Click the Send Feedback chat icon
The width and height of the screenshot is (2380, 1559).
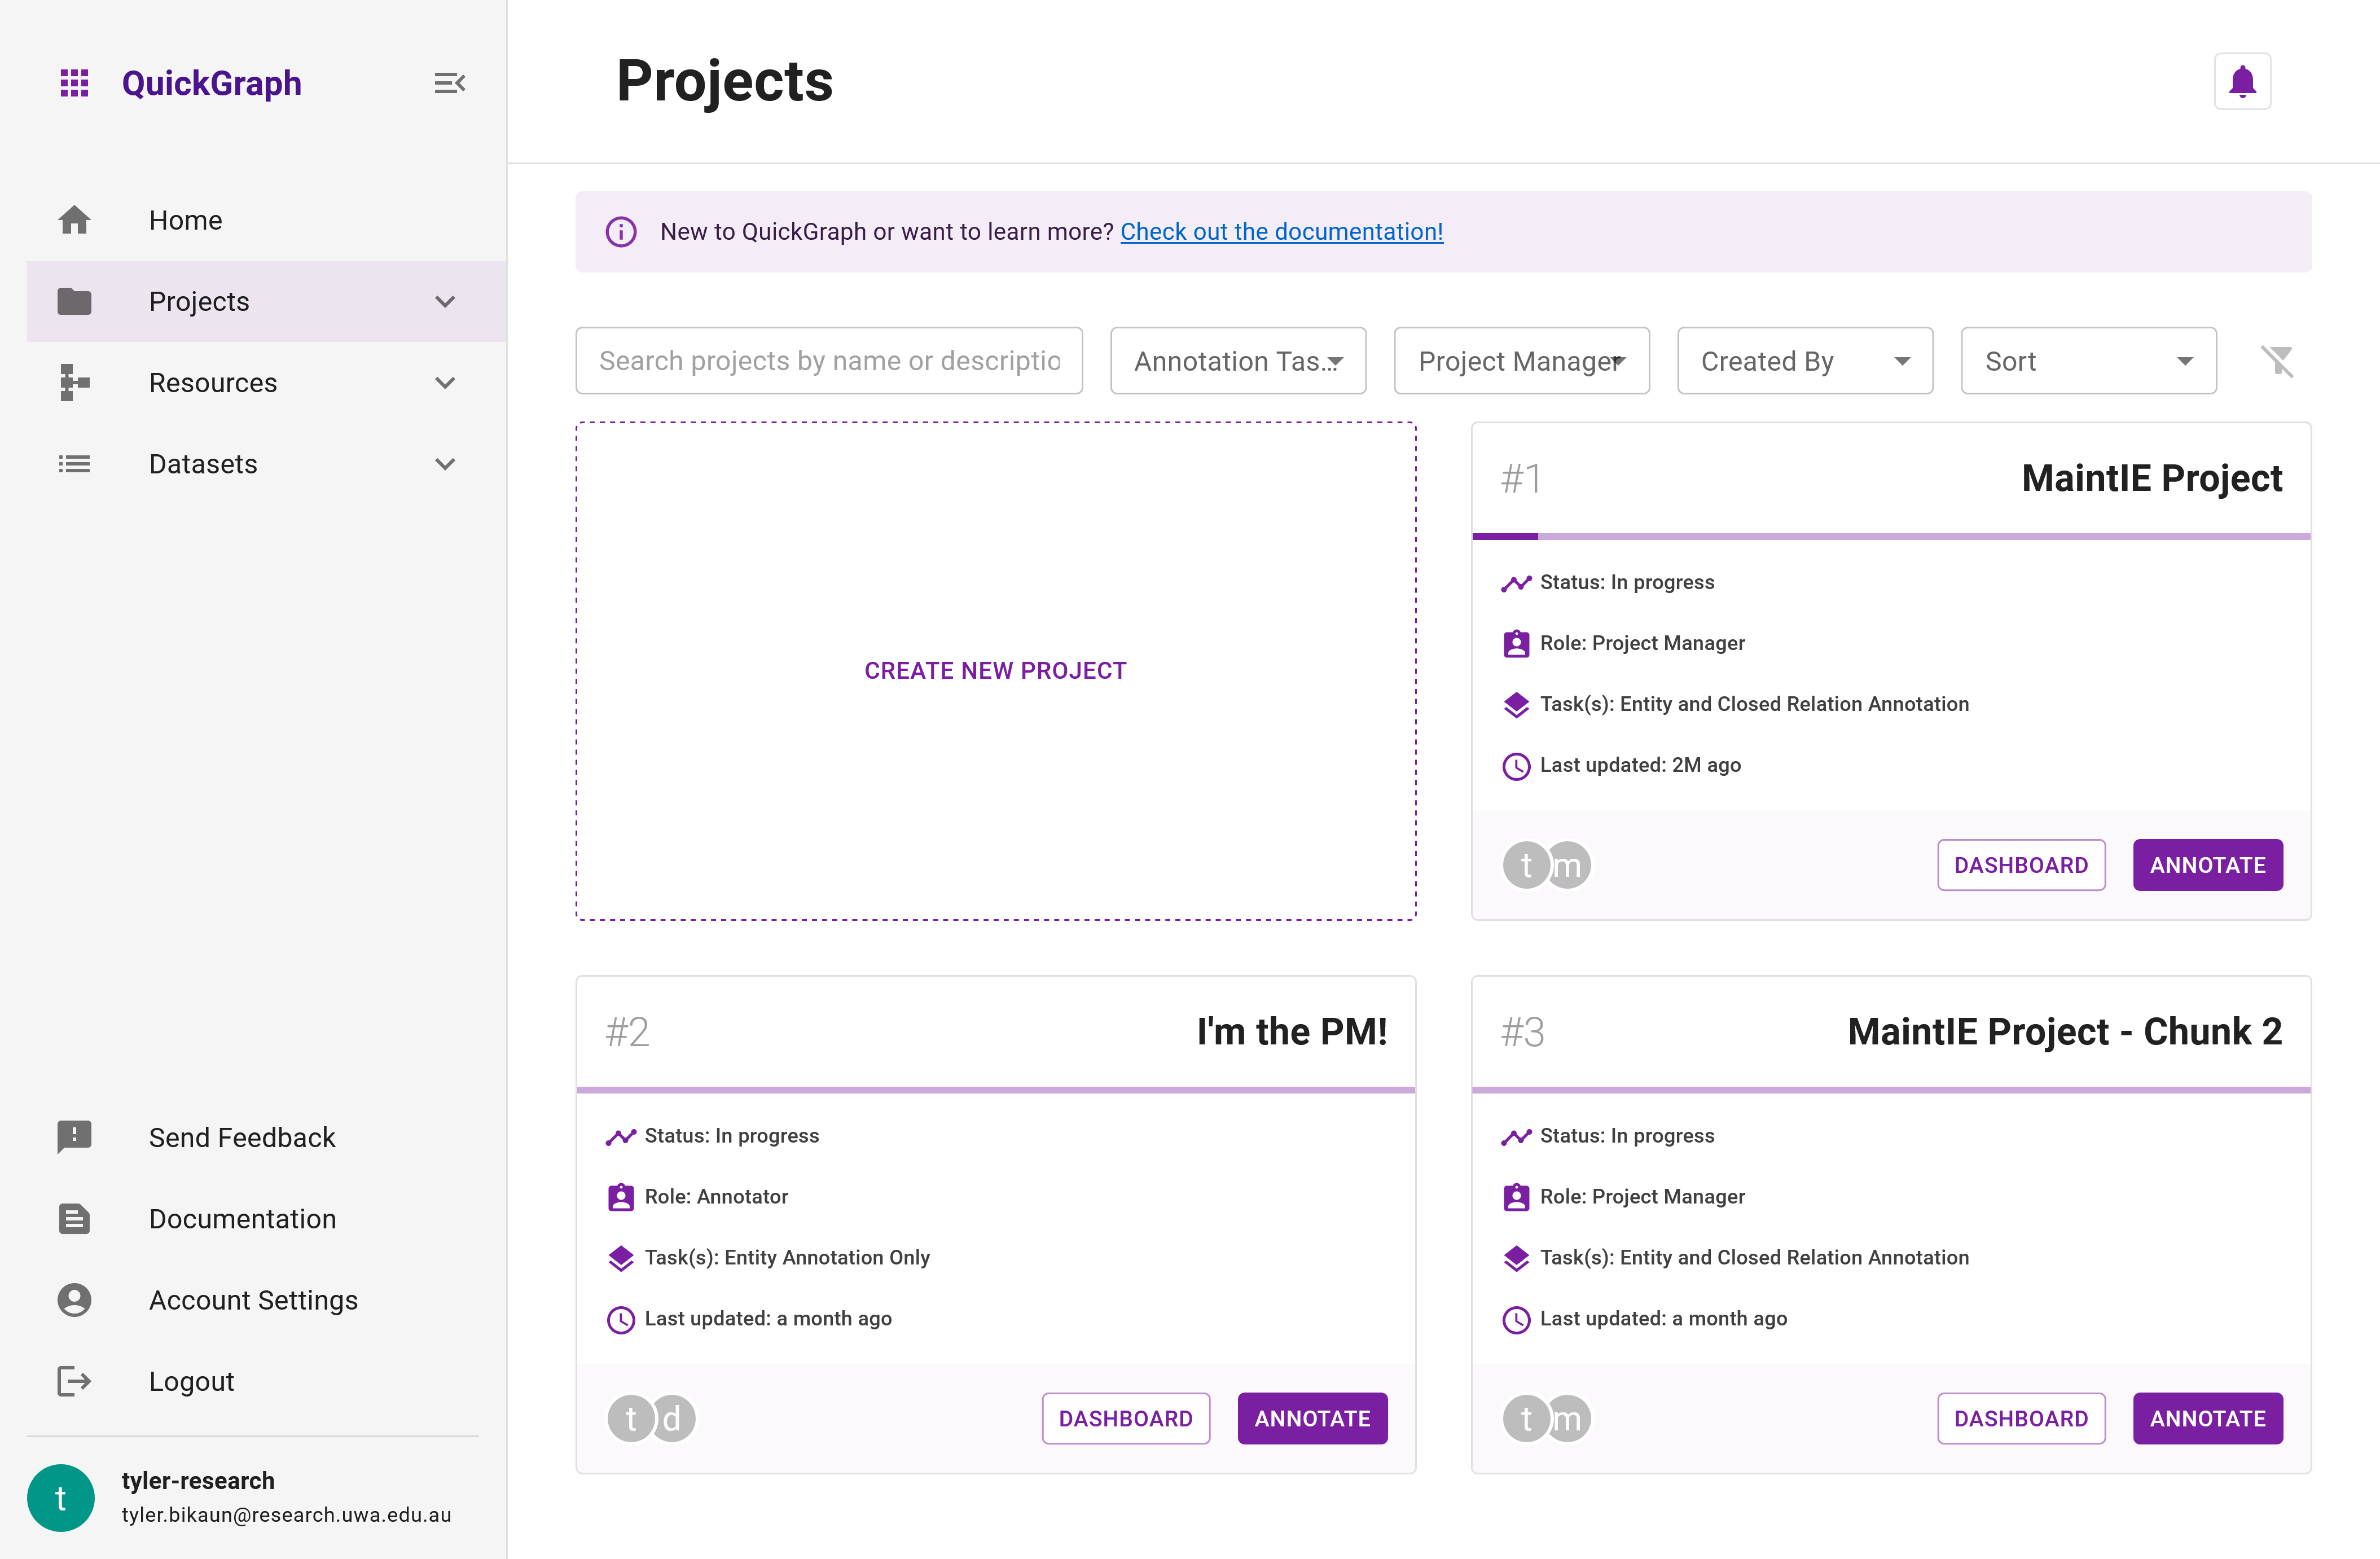click(74, 1137)
